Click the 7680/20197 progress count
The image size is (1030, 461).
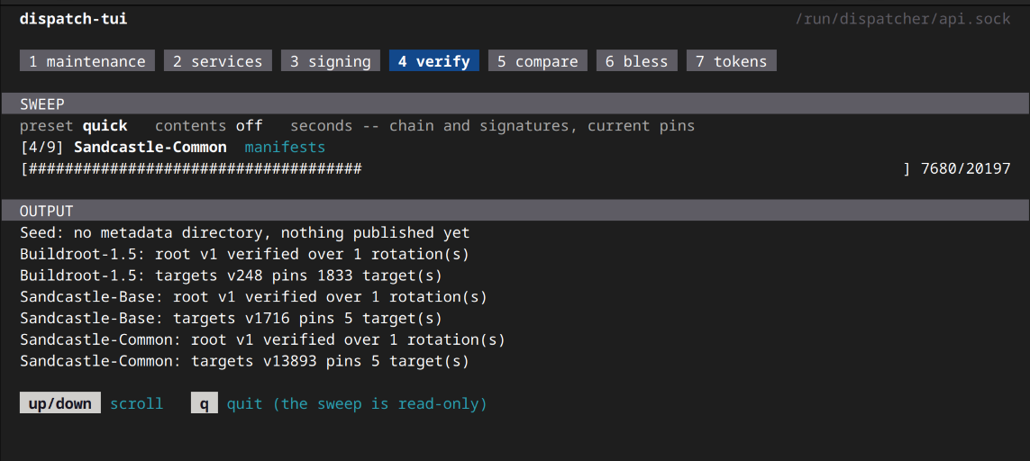click(x=966, y=168)
